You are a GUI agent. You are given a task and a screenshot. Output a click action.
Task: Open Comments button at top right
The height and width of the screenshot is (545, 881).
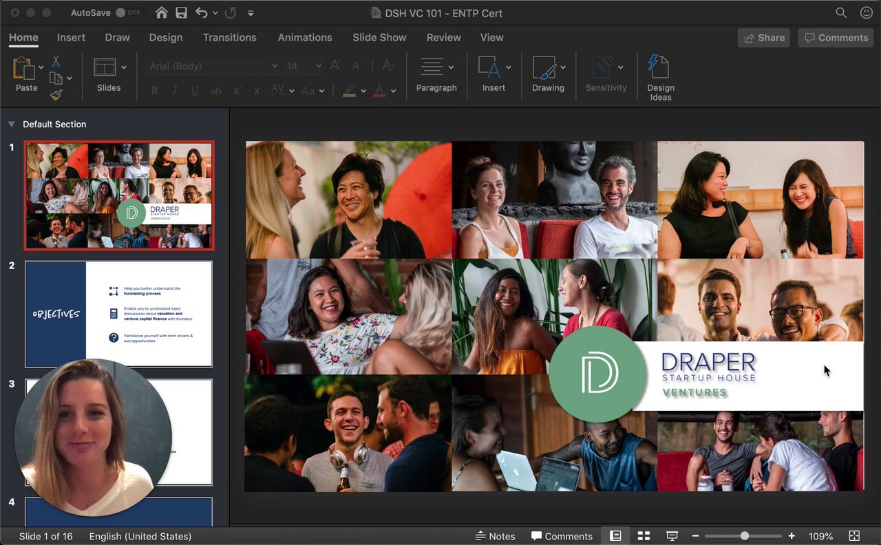[x=836, y=38]
